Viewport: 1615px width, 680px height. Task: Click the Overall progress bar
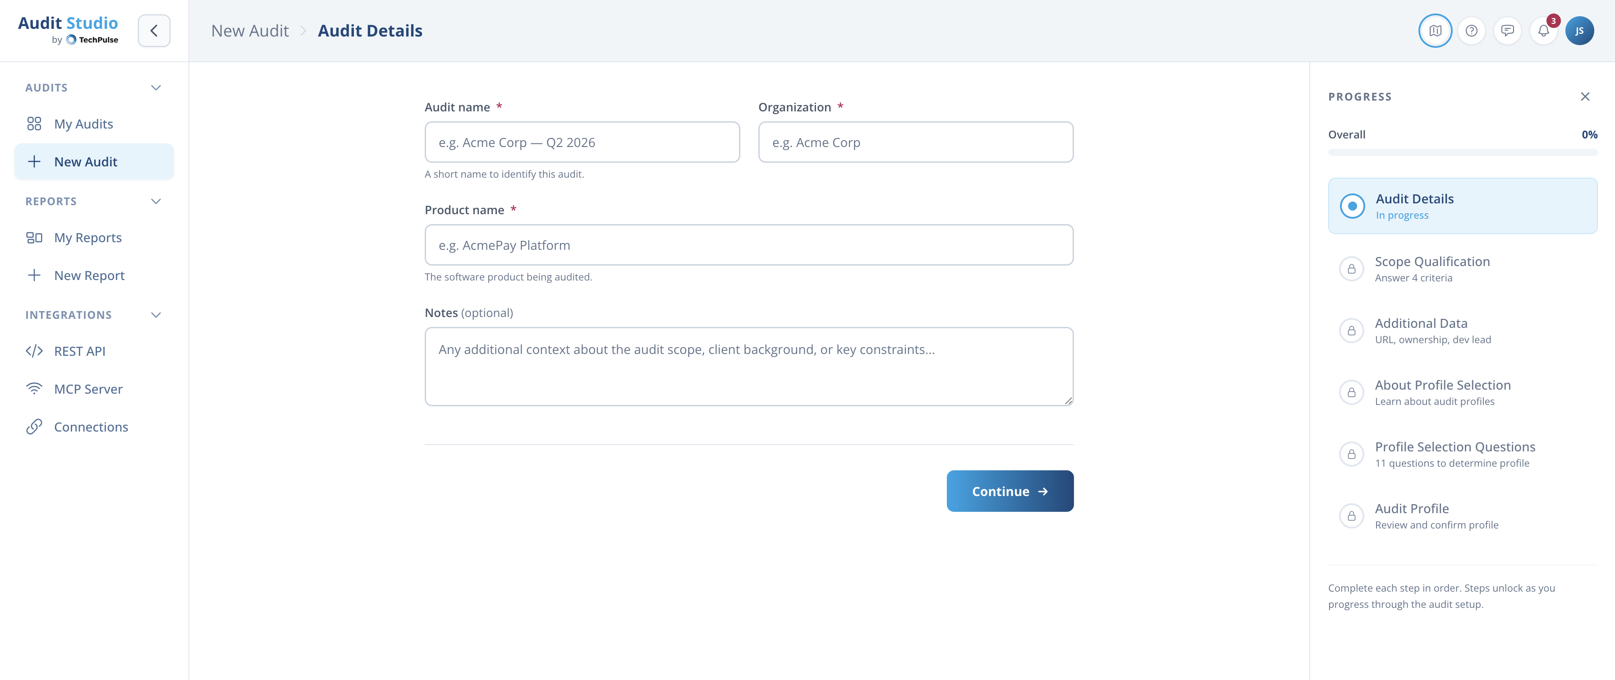1462,152
